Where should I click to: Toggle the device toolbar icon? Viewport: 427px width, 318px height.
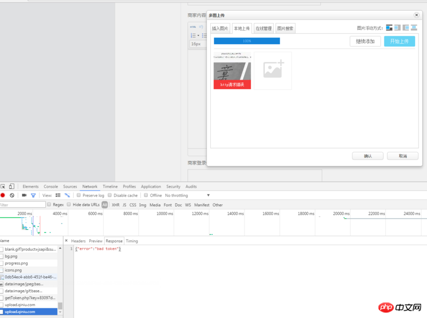[x=12, y=187]
